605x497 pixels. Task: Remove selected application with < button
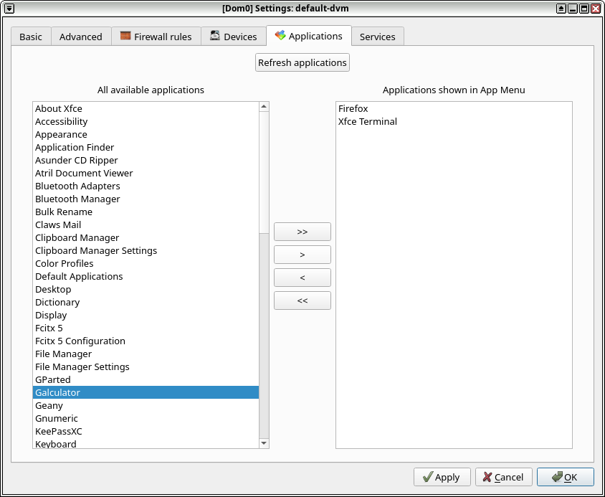(302, 278)
